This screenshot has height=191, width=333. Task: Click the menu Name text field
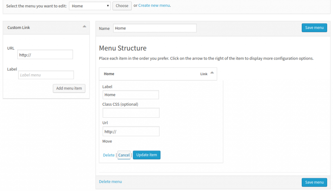tap(155, 28)
